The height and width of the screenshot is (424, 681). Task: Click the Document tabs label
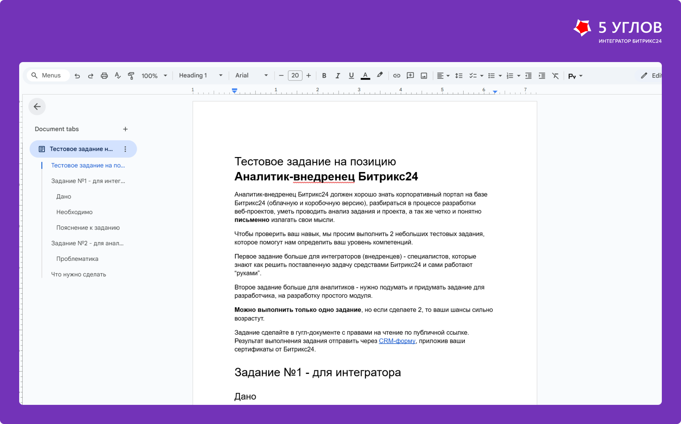coord(57,129)
